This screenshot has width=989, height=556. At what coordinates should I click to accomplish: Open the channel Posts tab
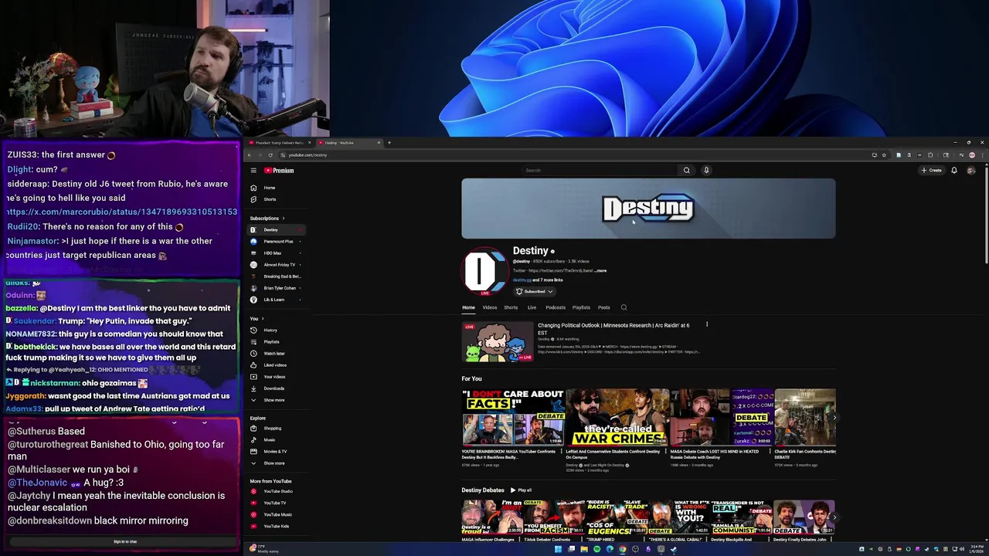pos(603,307)
